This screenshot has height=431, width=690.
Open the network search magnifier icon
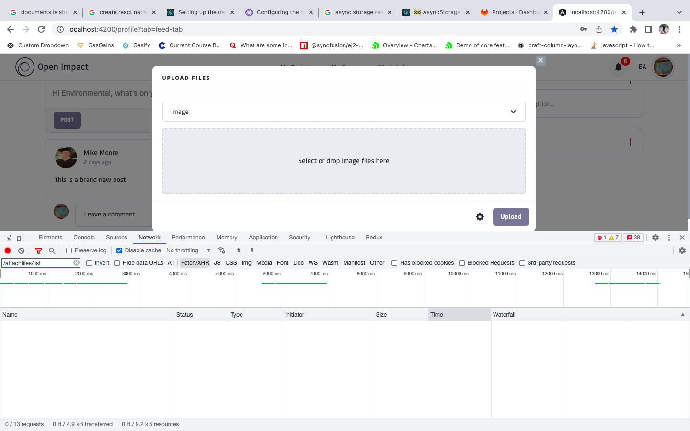52,250
